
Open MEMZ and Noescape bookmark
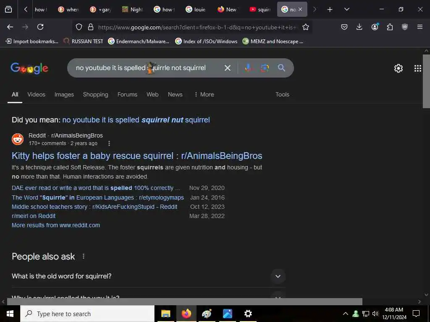point(273,42)
